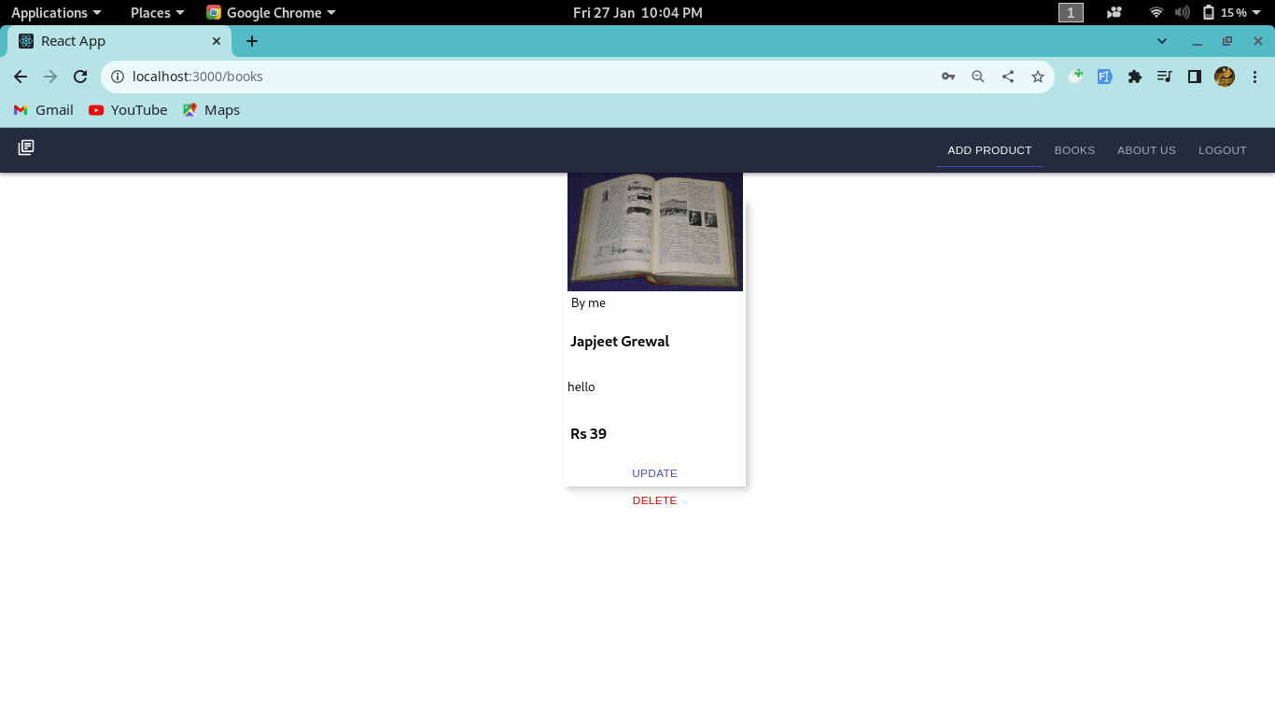Go back with browser back arrow
This screenshot has height=717, width=1275.
tap(20, 77)
